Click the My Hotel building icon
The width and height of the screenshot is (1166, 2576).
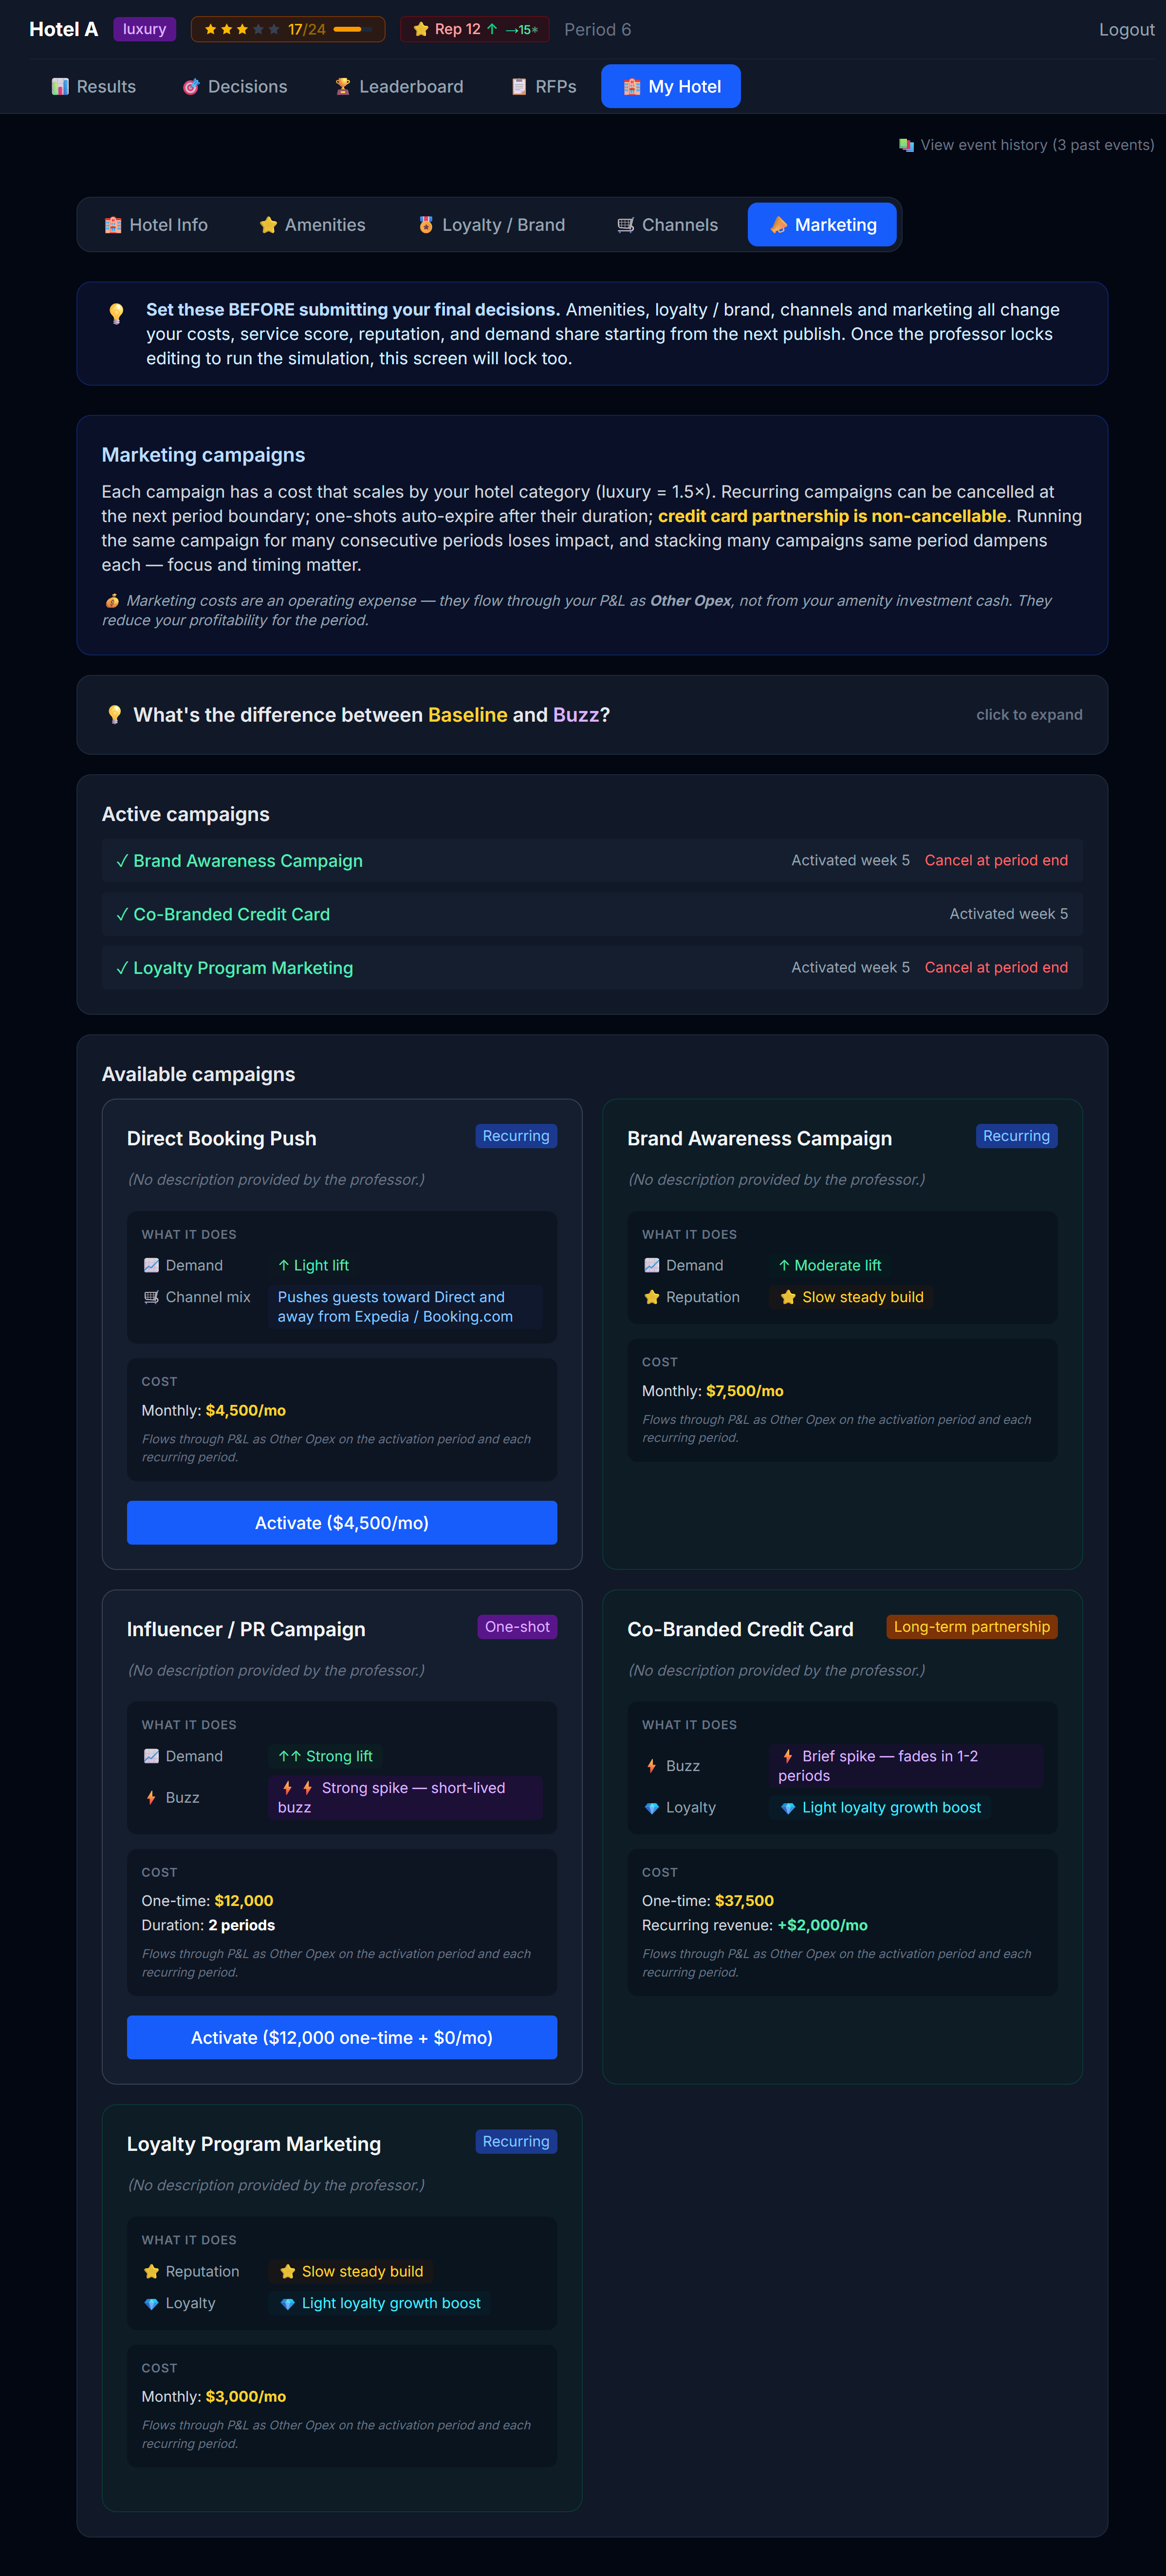[x=632, y=87]
